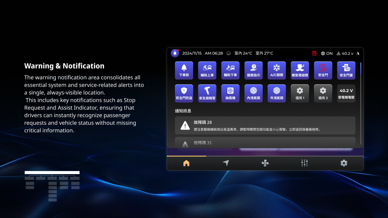Click the 安全門蓋 door cover tile
Screen dimensions: 388x218
(346, 70)
